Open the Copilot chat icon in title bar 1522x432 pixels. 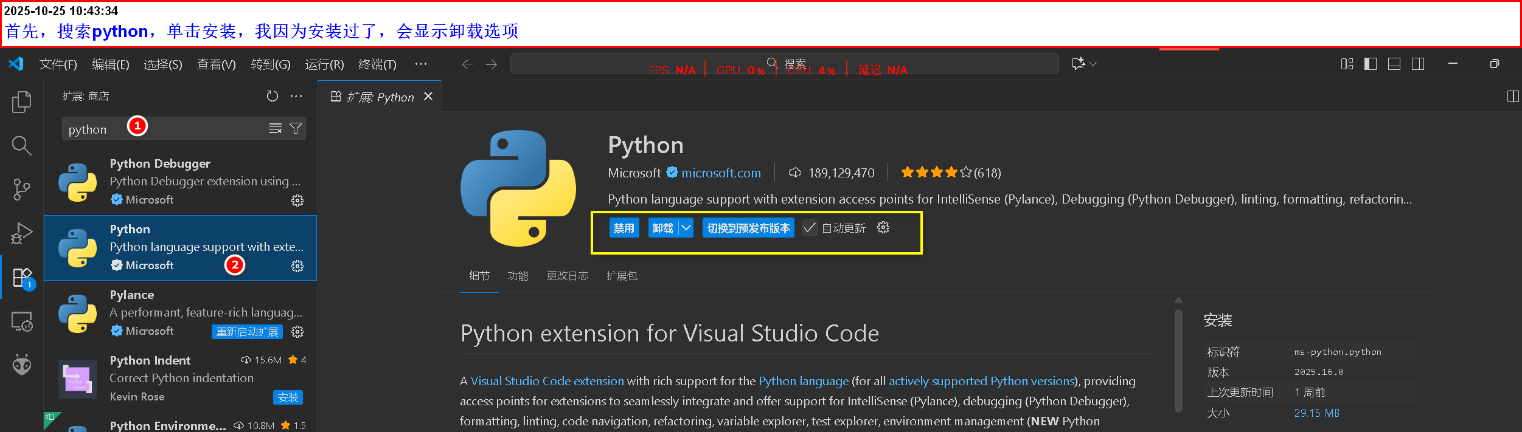pos(1078,64)
